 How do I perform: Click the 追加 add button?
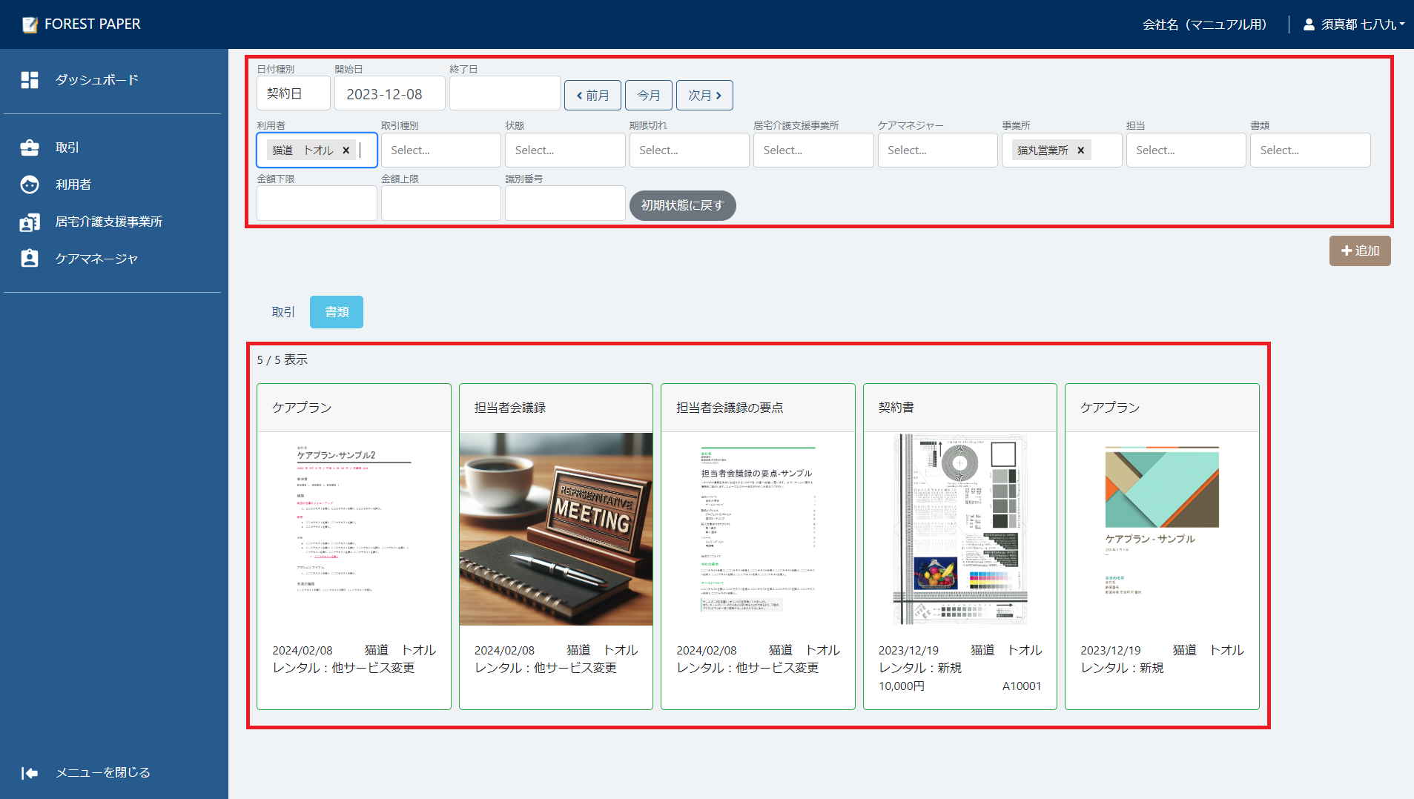coord(1359,251)
